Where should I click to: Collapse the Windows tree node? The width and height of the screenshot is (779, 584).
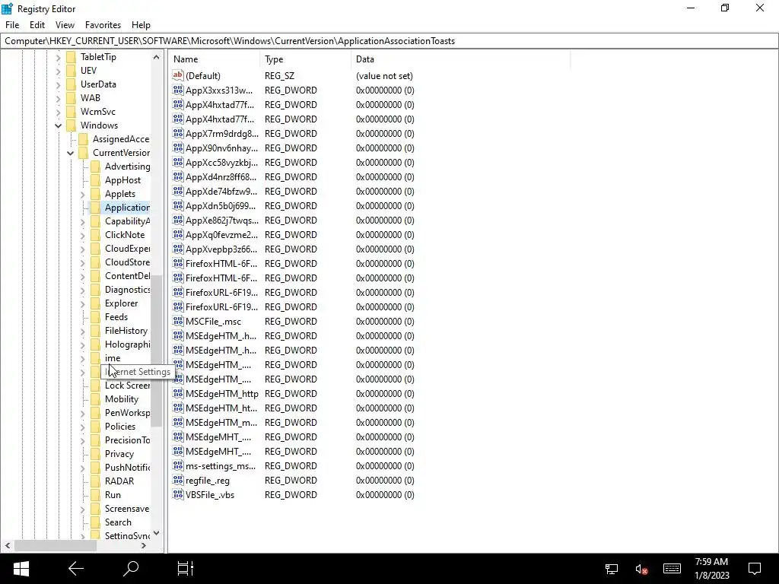pos(58,125)
